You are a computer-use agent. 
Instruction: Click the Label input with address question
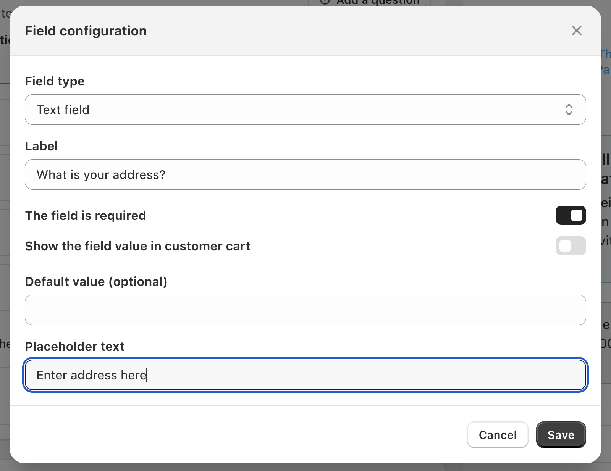305,174
